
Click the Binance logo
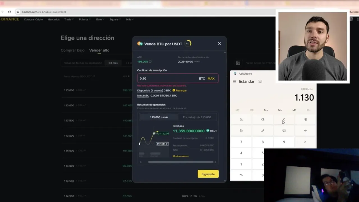pos(10,19)
